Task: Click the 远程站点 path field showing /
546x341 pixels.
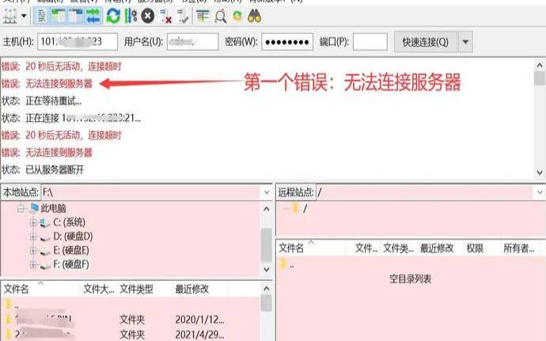Action: pos(424,192)
